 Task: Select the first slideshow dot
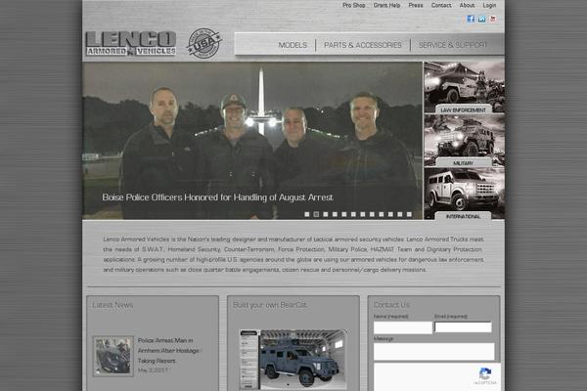(x=307, y=214)
